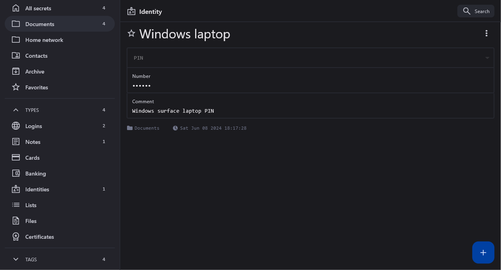This screenshot has width=501, height=270.
Task: Go to All secrets
Action: pyautogui.click(x=38, y=8)
